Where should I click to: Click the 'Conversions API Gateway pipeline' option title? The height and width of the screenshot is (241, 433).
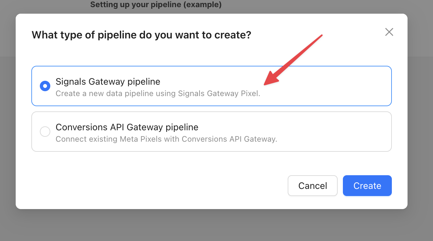click(x=127, y=127)
